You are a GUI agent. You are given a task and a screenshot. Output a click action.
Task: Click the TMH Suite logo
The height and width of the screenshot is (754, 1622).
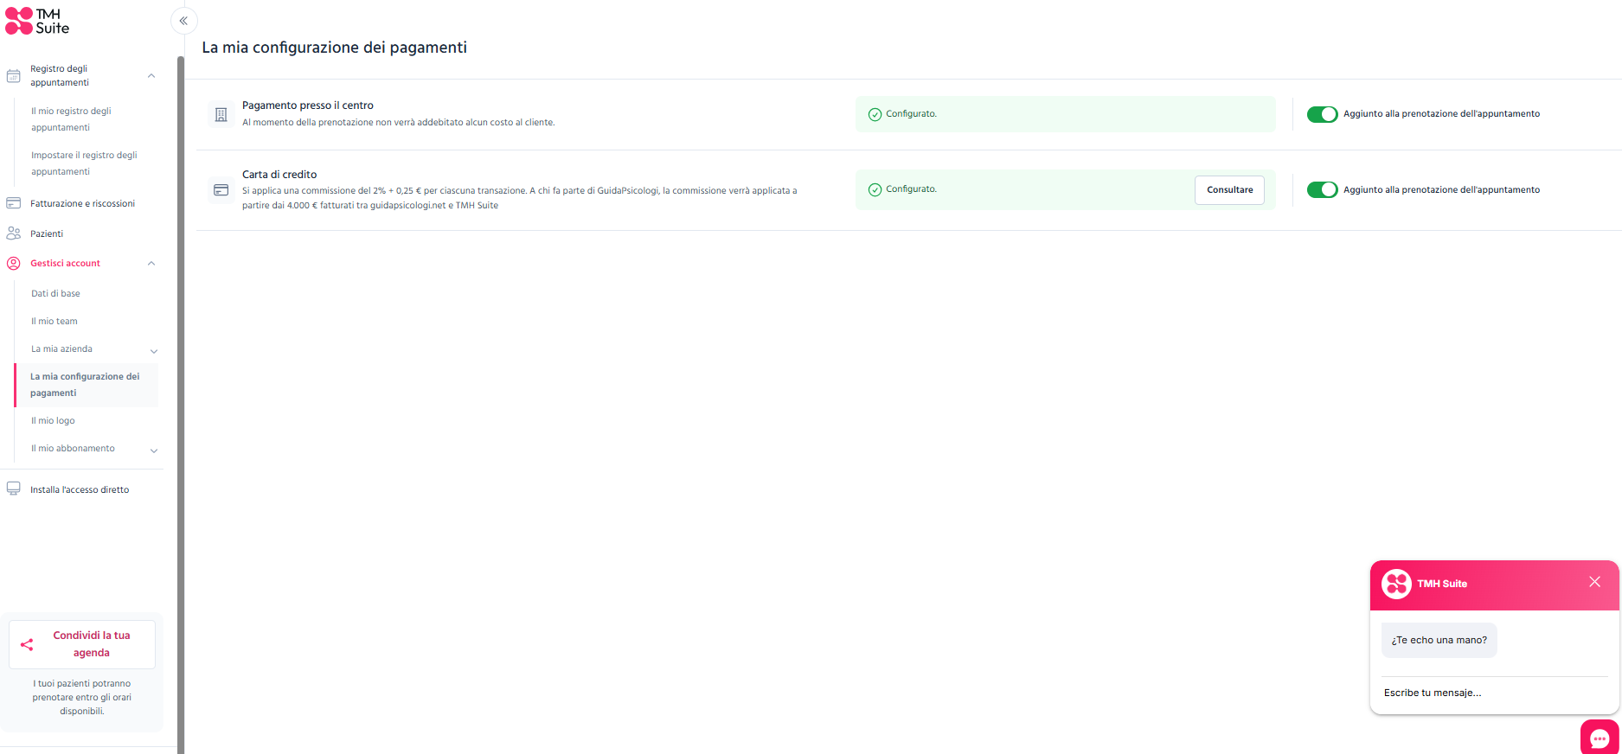pos(37,21)
